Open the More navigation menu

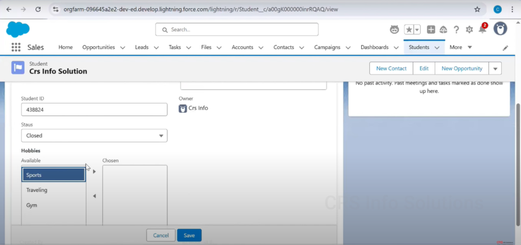pyautogui.click(x=460, y=47)
